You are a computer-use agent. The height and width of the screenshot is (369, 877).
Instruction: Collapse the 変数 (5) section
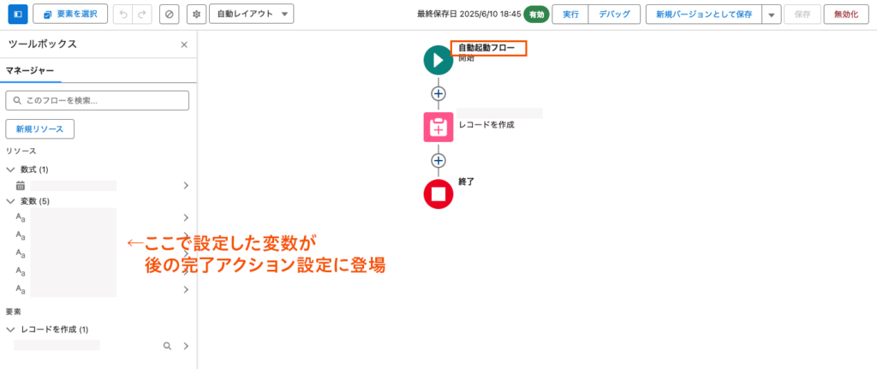click(x=11, y=201)
